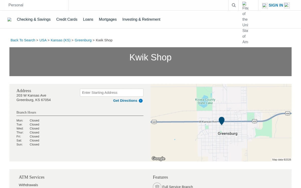Click the arrow icon next to Get Directions

click(141, 101)
